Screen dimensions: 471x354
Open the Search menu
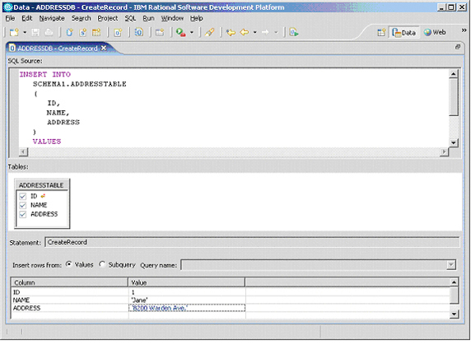pos(81,18)
